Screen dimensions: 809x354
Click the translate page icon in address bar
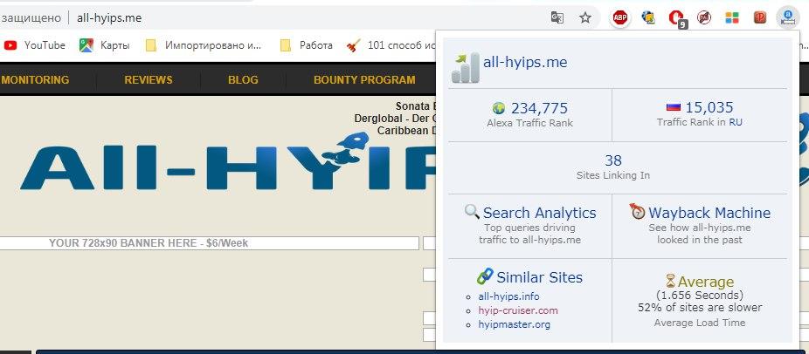(557, 17)
